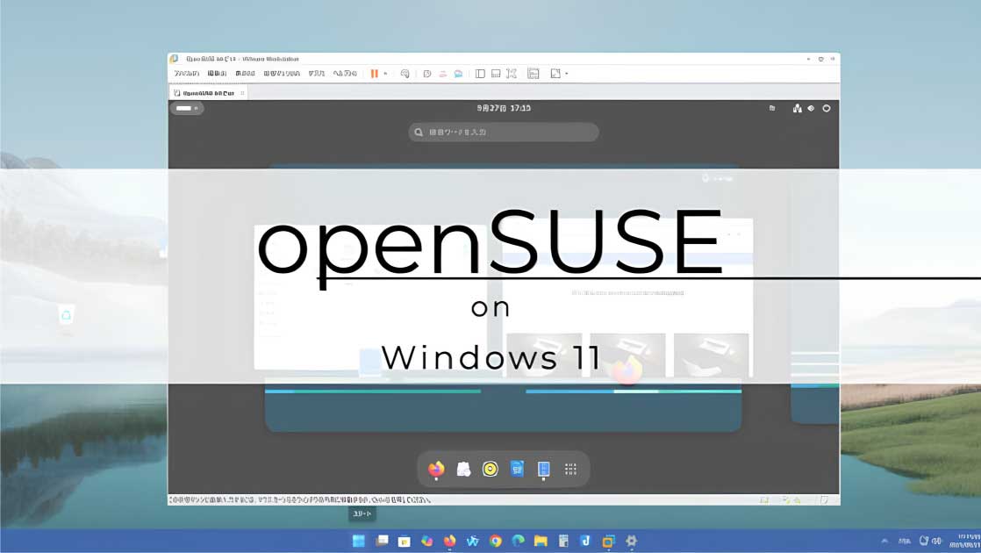Expand Windows system tray hidden icons chevron
Viewport: 981px width, 553px height.
(884, 541)
